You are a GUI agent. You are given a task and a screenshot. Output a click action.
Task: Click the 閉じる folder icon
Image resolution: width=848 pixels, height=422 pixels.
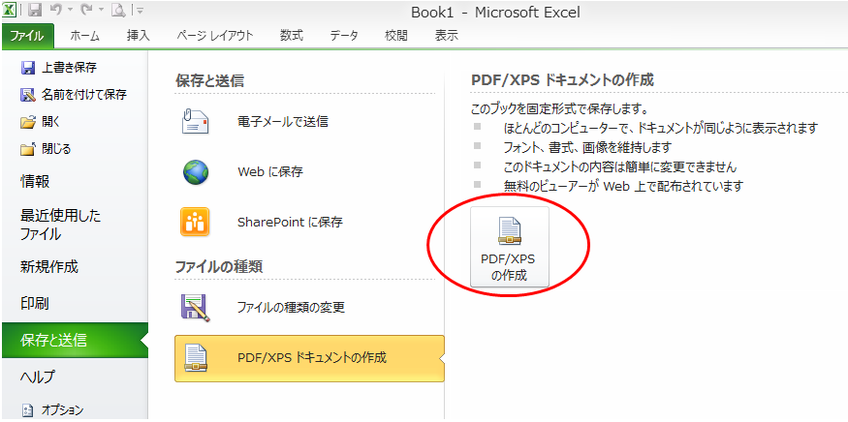[x=27, y=149]
